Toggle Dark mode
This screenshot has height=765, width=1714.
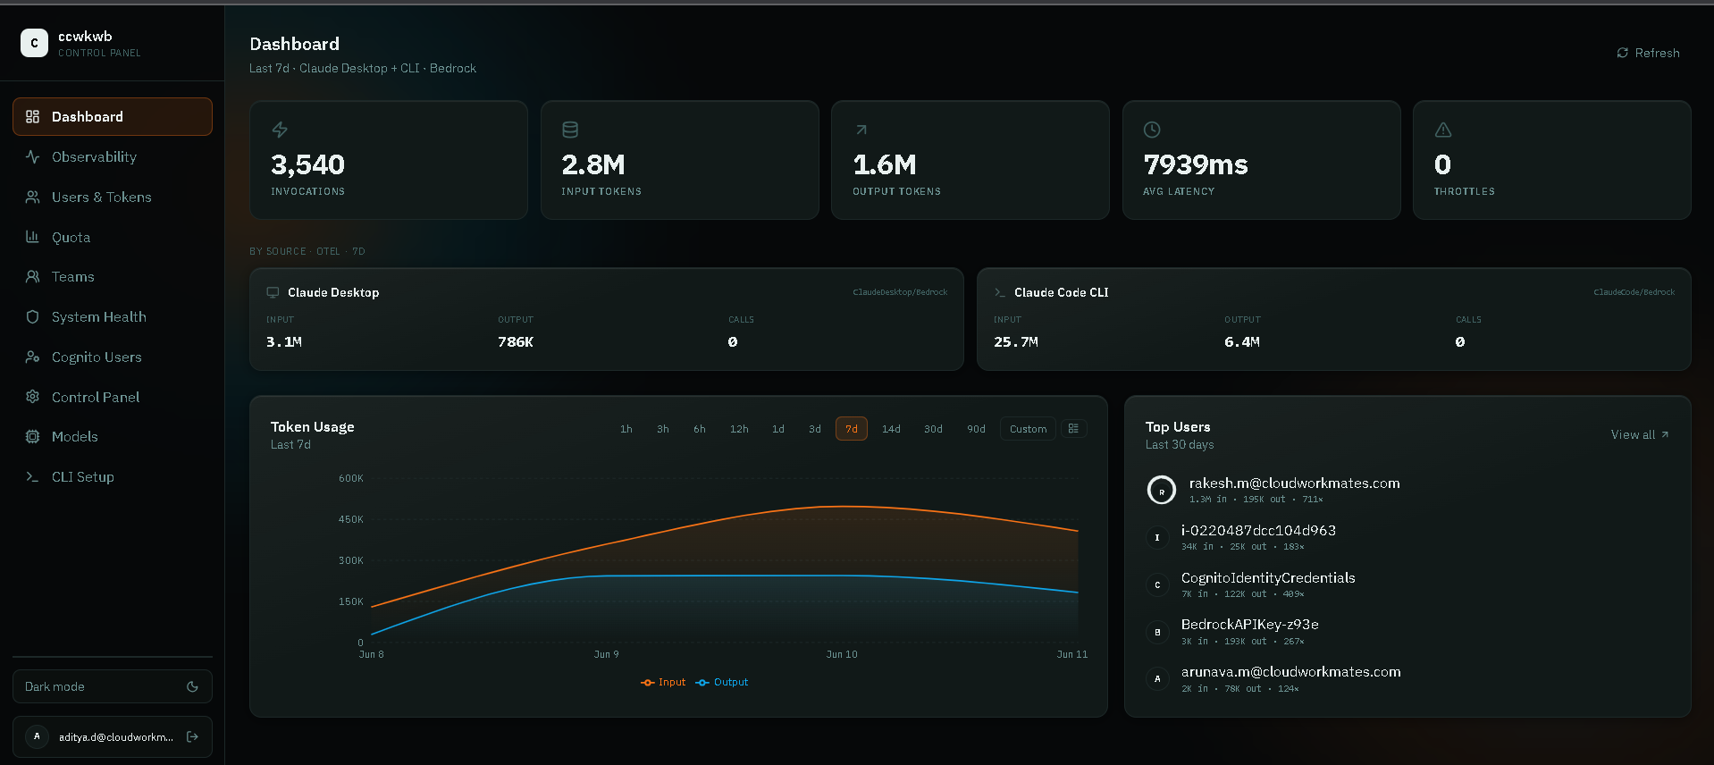(x=113, y=686)
